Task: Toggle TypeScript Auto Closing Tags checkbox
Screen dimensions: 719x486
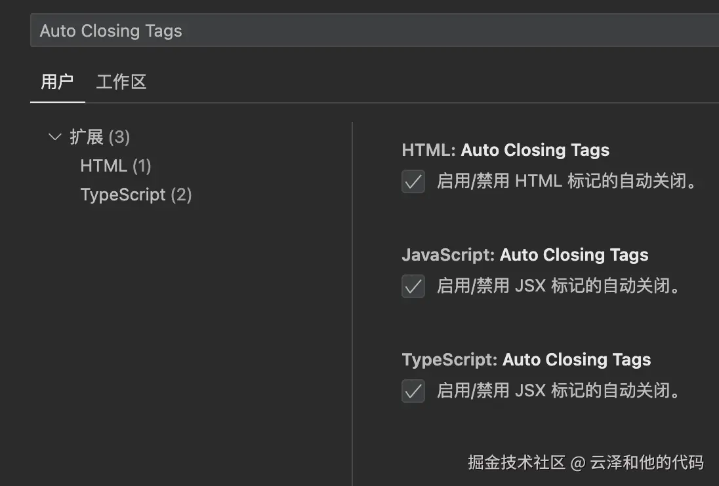Action: click(x=413, y=391)
